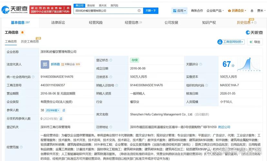The height and width of the screenshot is (161, 267).
Task: Open help icon next to 天眼评分
Action: [201, 64]
